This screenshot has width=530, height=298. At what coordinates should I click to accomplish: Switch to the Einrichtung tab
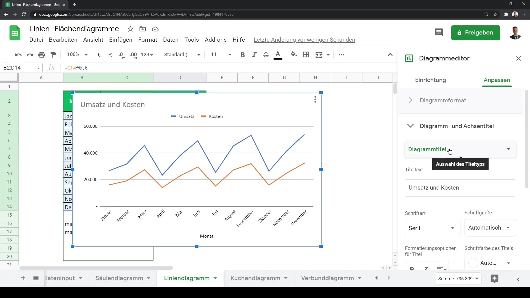tap(431, 80)
